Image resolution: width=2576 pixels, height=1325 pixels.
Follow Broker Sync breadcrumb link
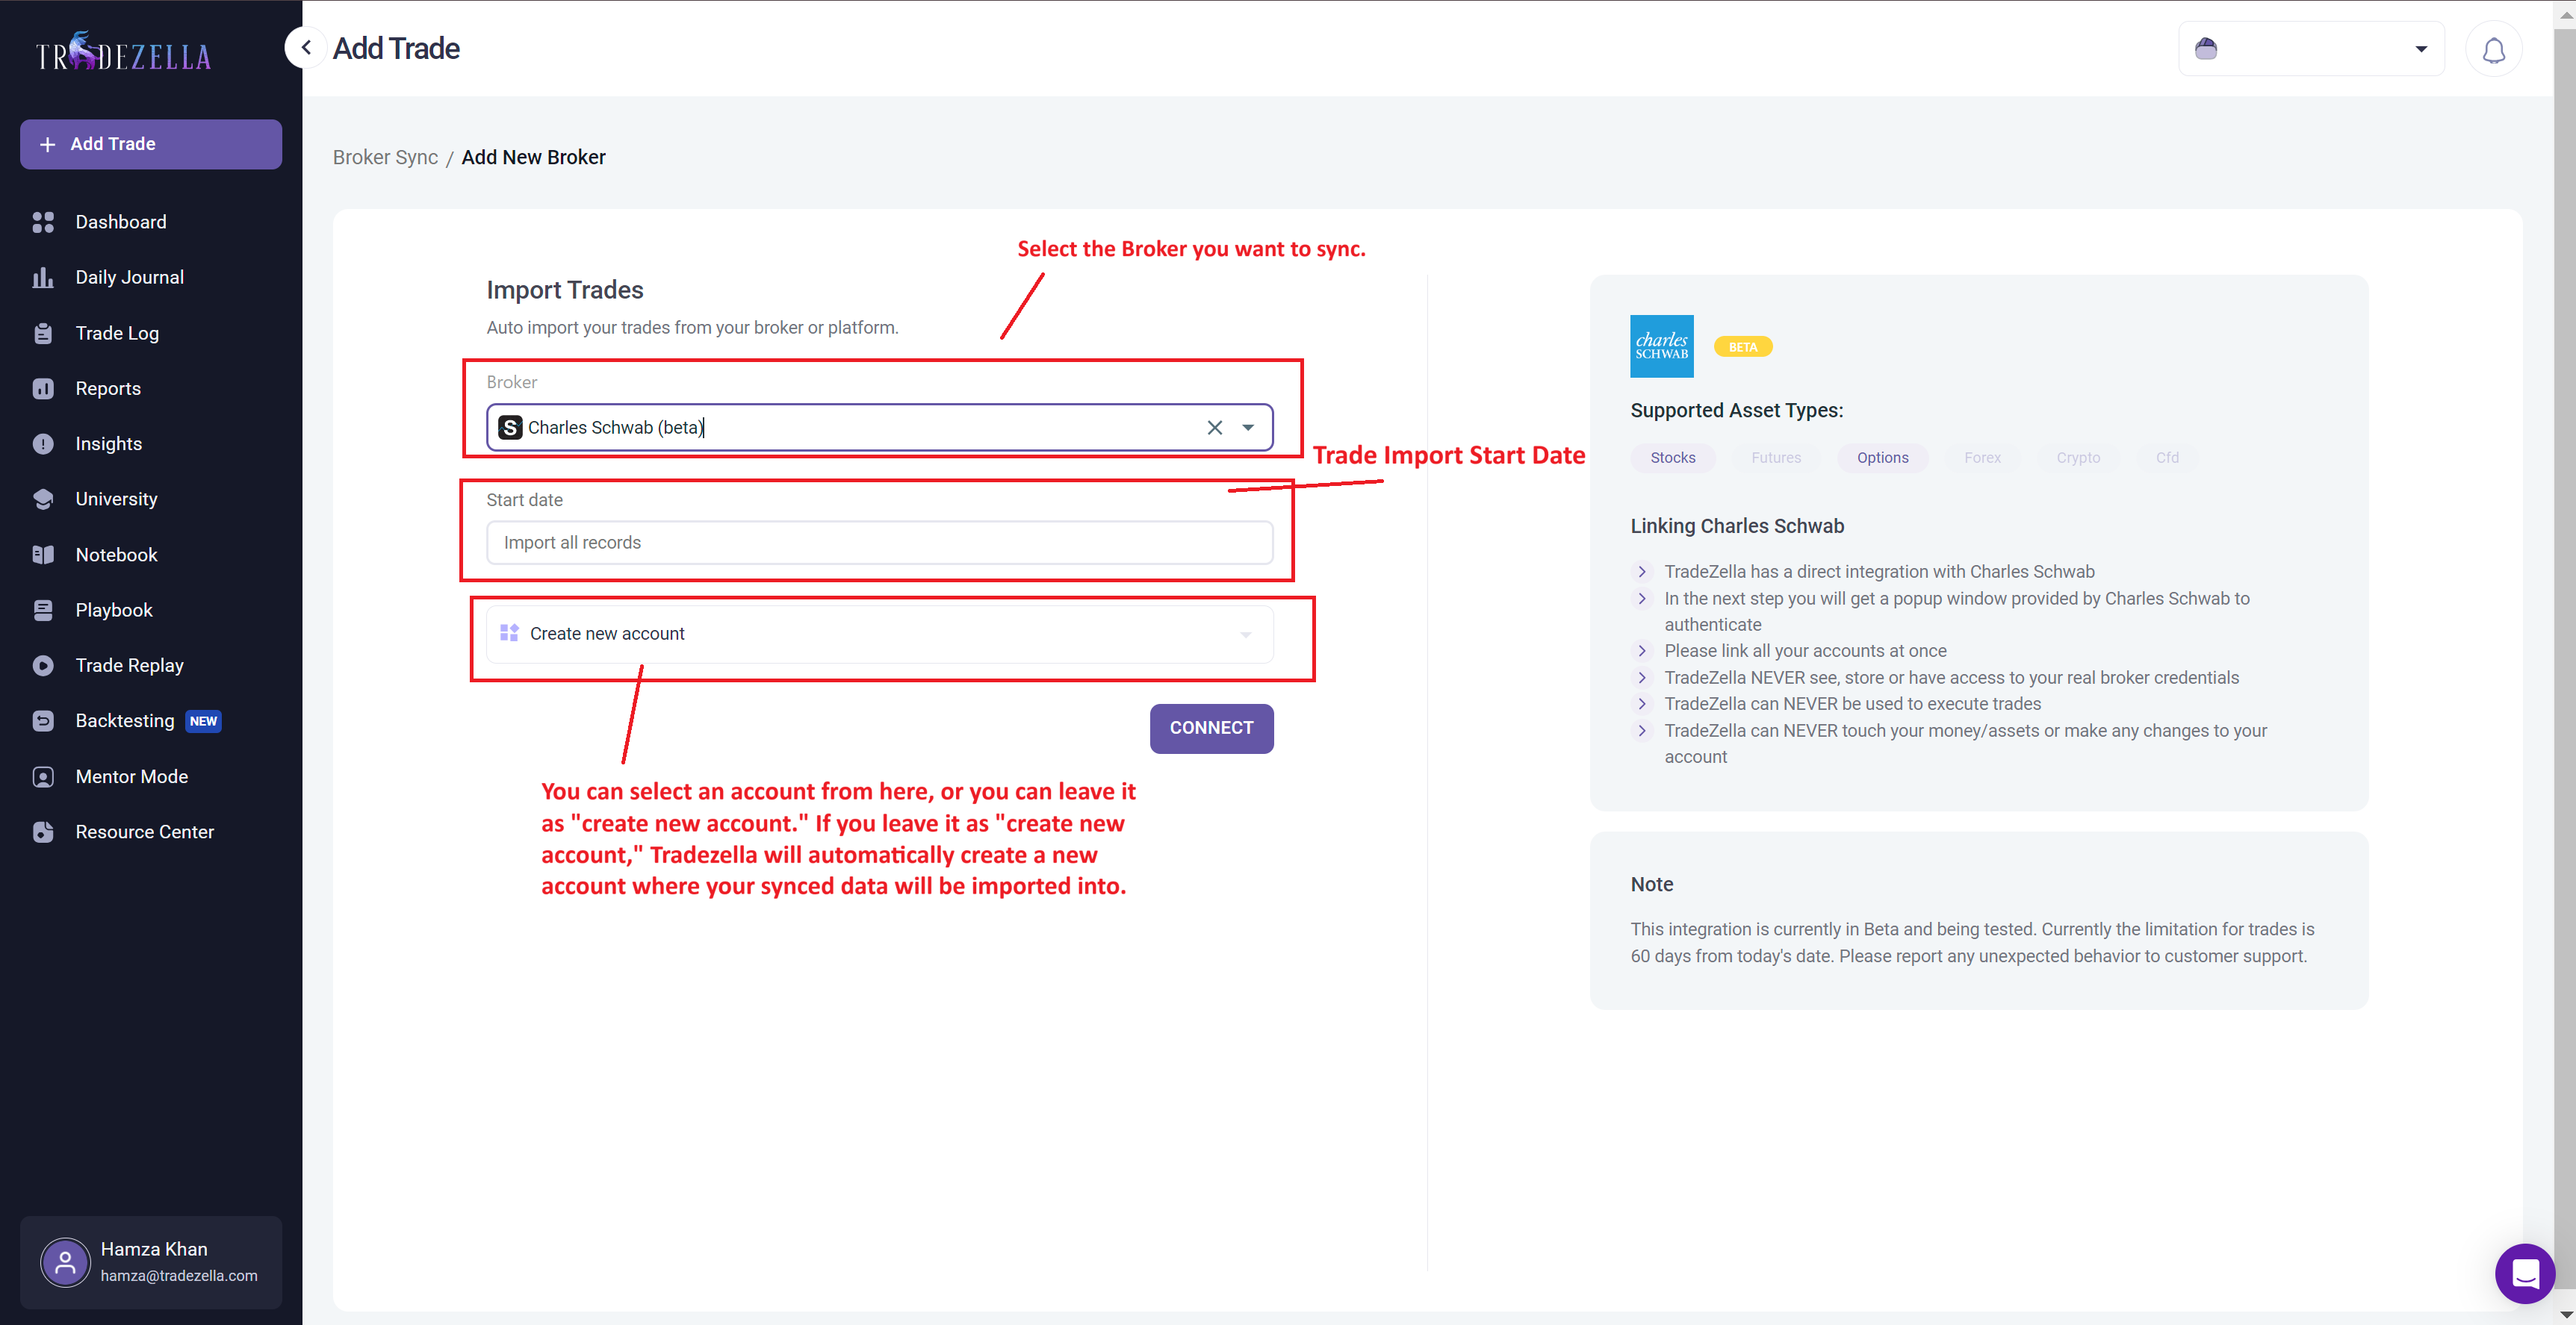point(385,157)
